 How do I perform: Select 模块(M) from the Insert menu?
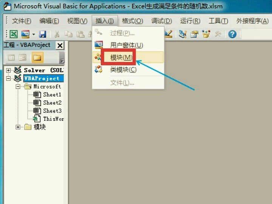(x=121, y=57)
